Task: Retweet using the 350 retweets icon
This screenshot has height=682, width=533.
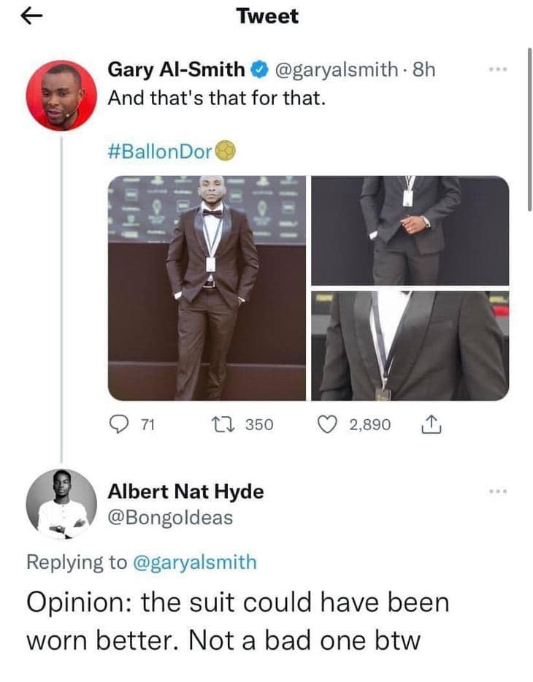Action: [x=223, y=424]
